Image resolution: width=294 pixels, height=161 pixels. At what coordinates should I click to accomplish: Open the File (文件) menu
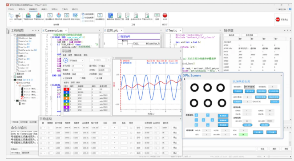[x=11, y=9]
